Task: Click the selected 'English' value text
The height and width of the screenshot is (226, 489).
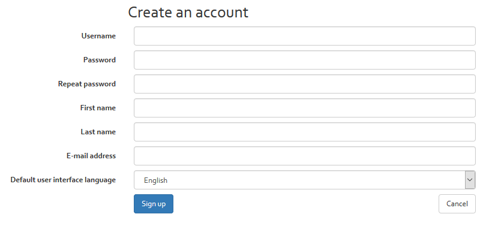Action: [x=155, y=180]
